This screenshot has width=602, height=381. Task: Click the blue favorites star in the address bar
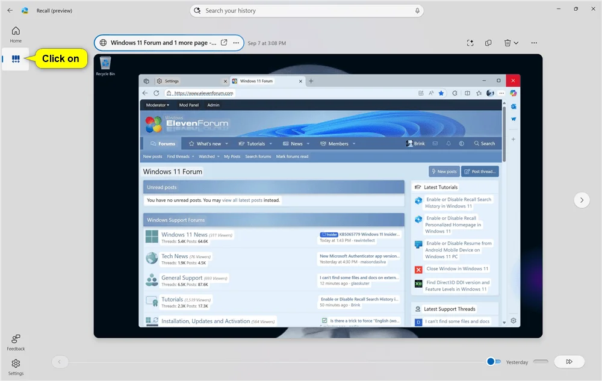tap(441, 93)
